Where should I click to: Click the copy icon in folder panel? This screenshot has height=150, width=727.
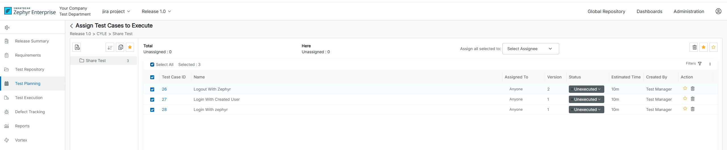click(x=120, y=48)
